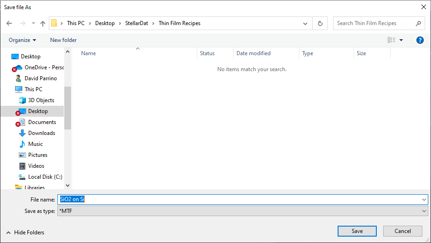
Task: Go up one folder level
Action: [43, 23]
